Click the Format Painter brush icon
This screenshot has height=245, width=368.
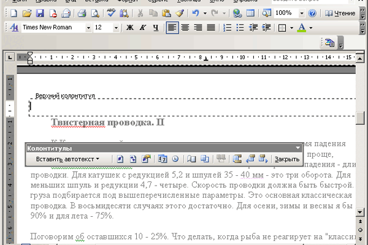tap(179, 13)
